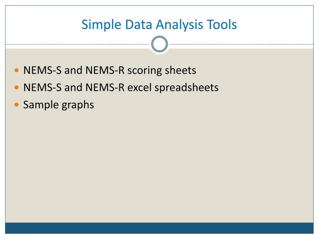Viewport: 319px width, 239px height.
Task: Click the NEMS-S and NEMS-R excel spreadsheets line
Action: coord(121,88)
